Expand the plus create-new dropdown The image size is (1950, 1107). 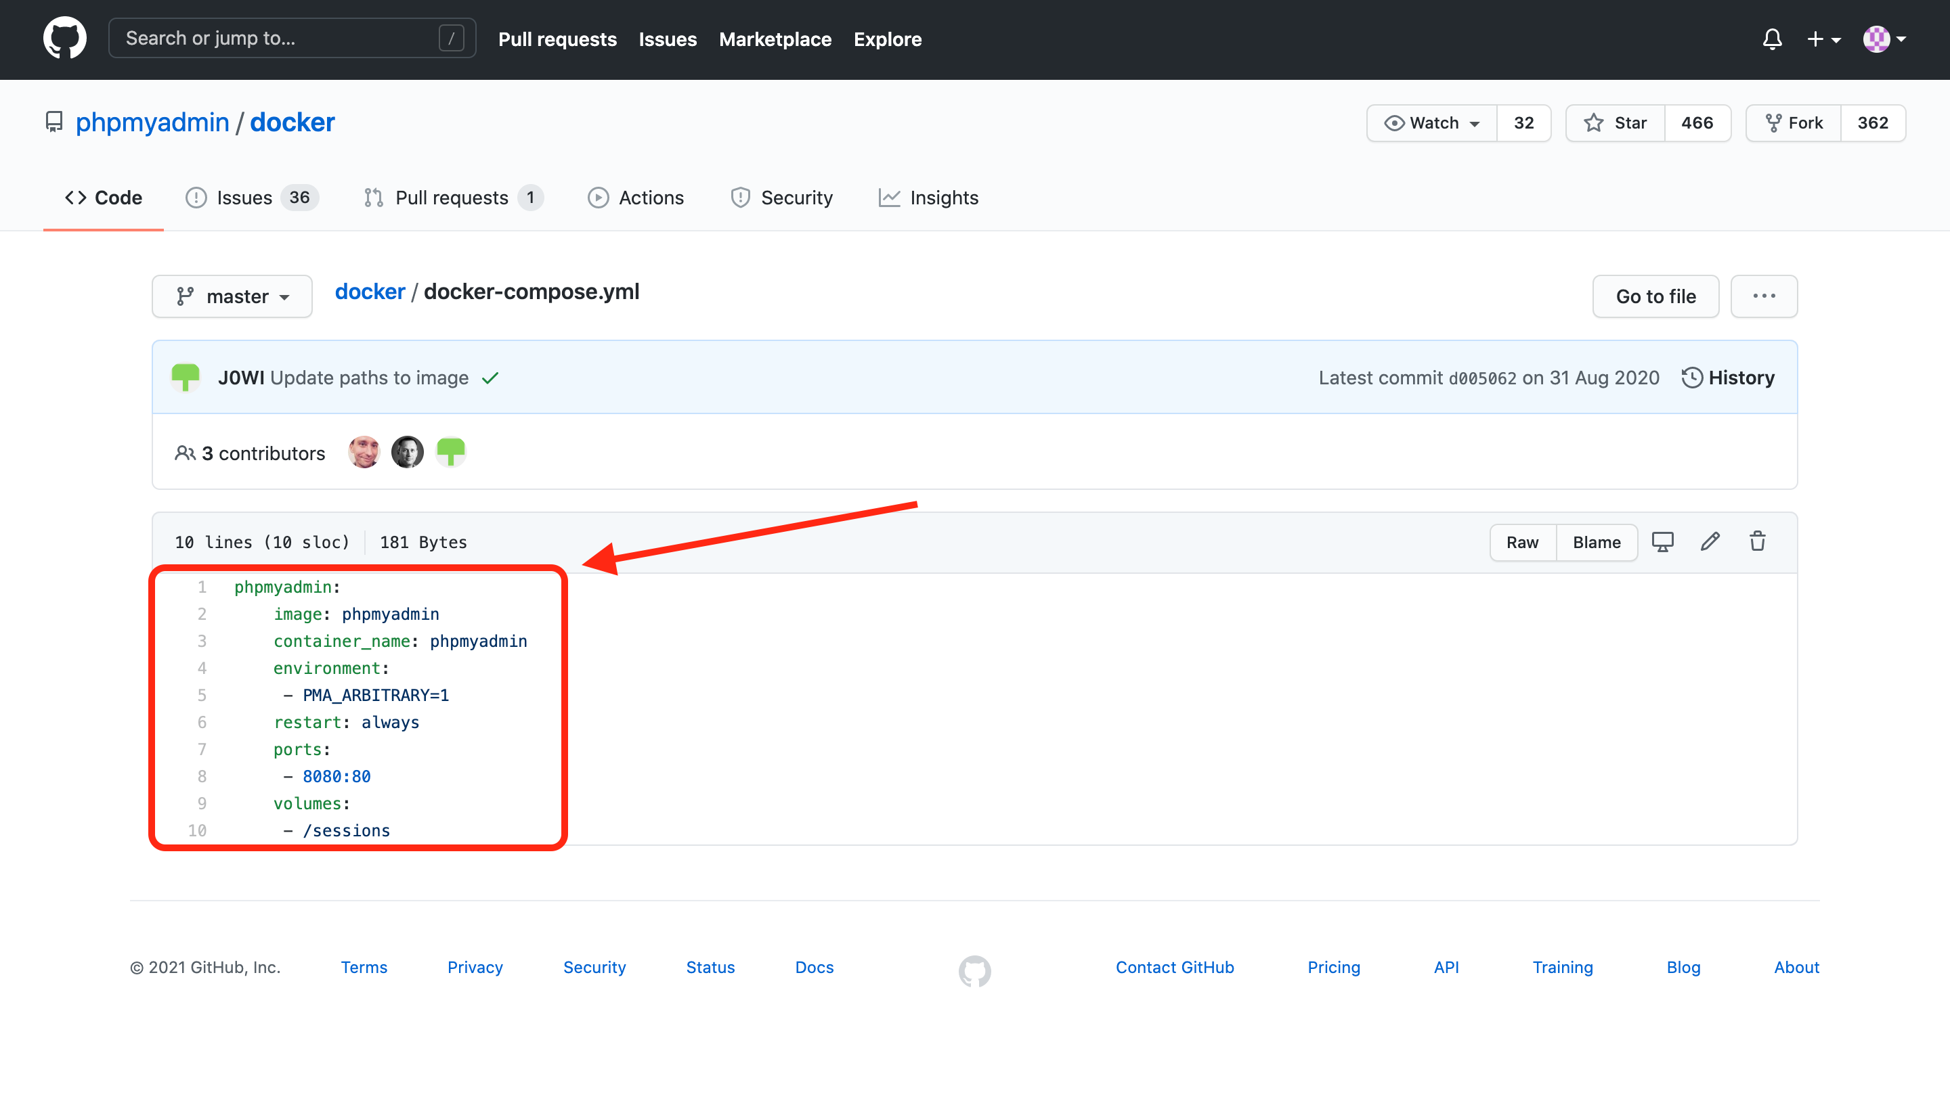tap(1823, 39)
